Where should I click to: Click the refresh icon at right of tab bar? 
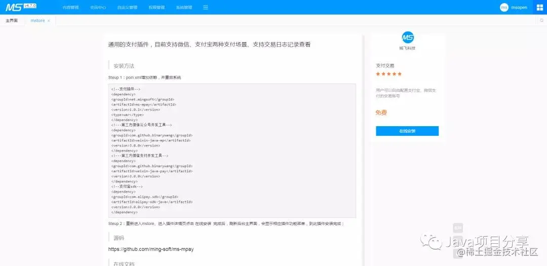pos(542,21)
